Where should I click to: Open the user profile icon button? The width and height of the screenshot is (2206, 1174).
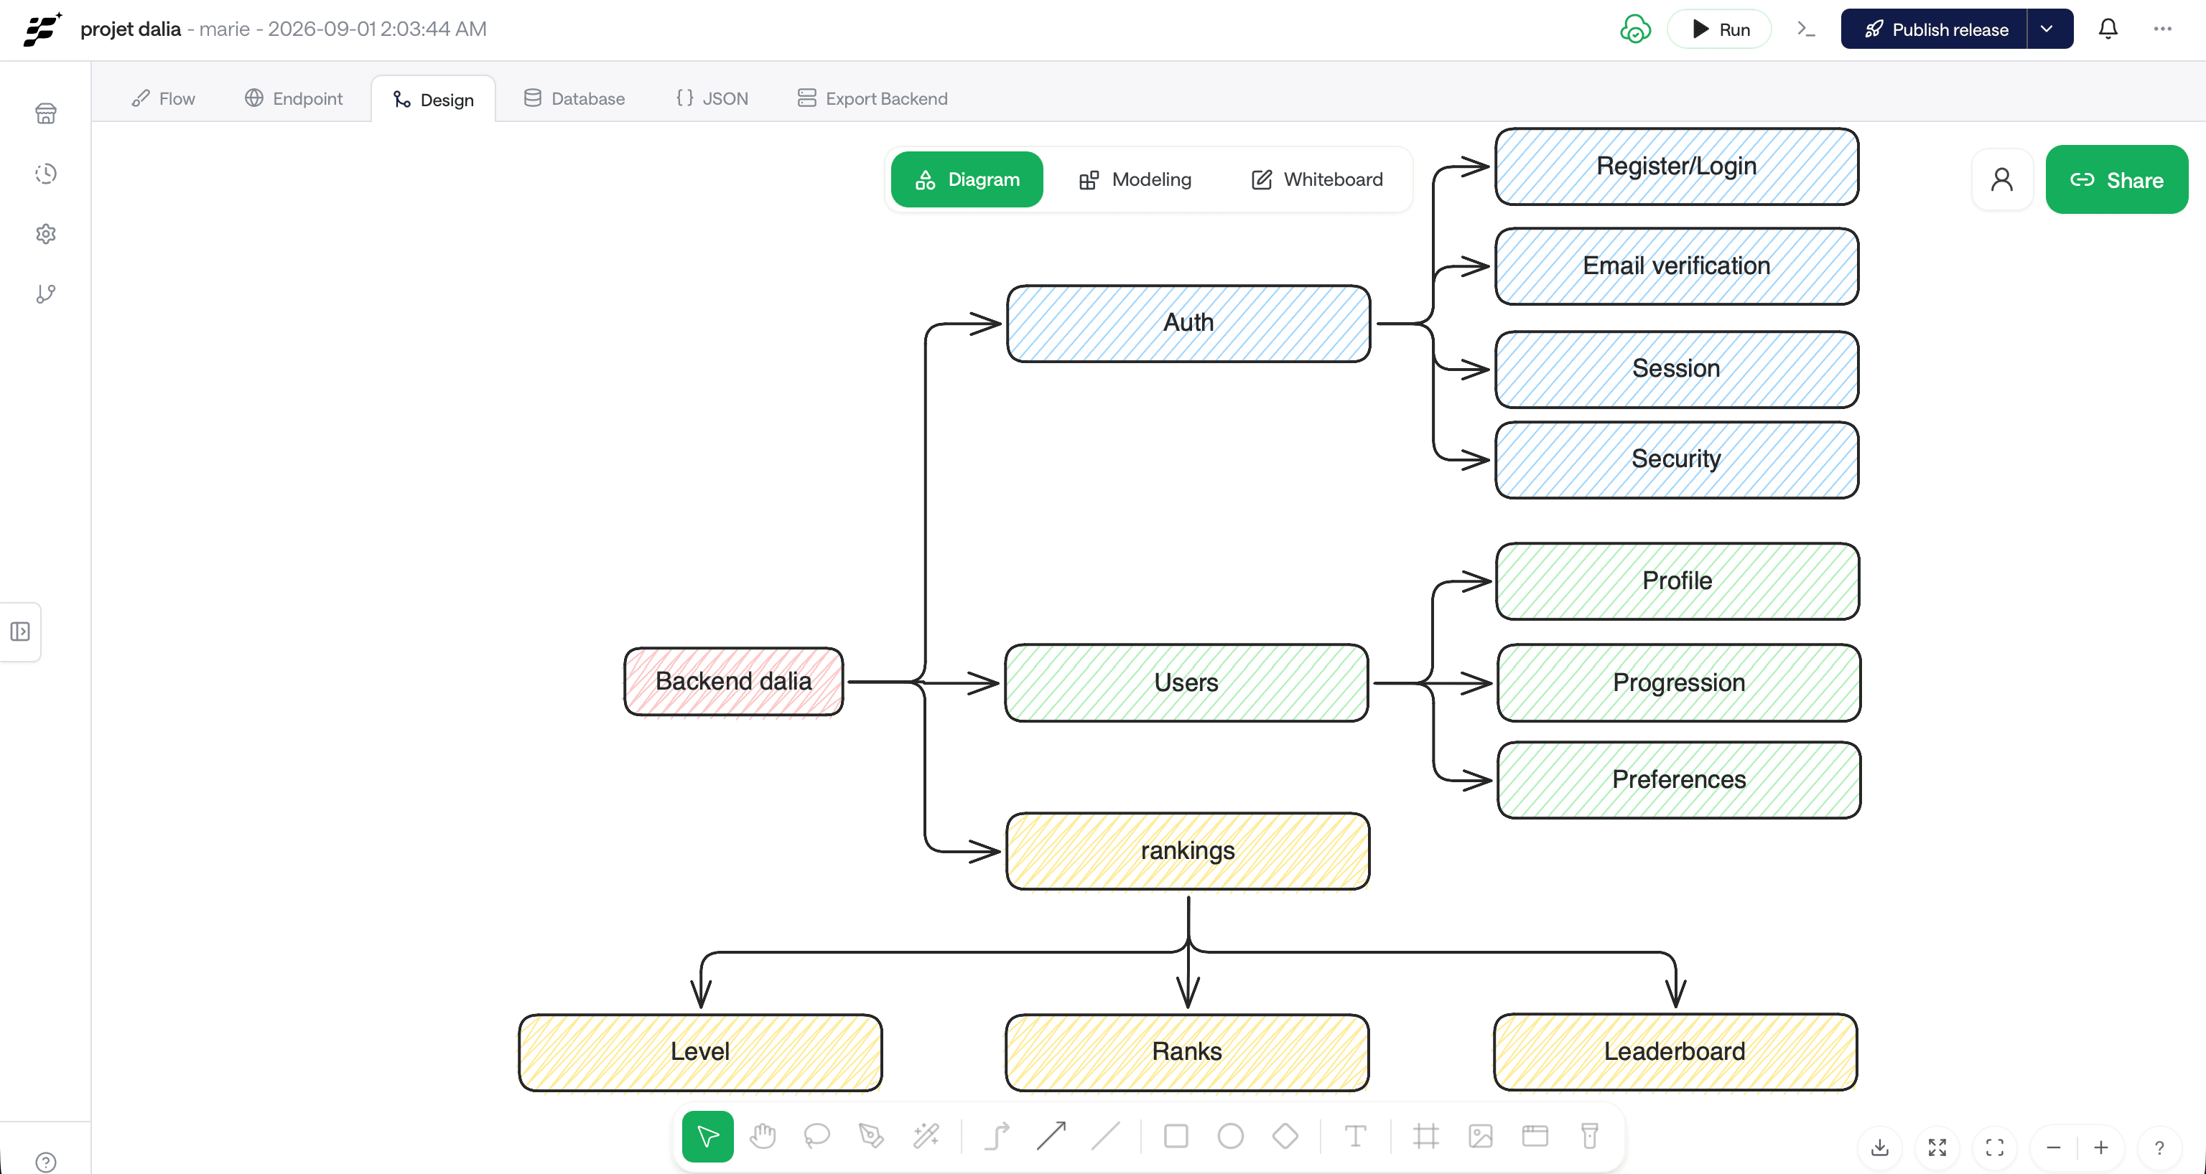click(2001, 179)
